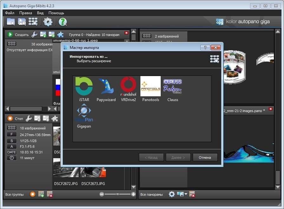This screenshot has width=284, height=209.
Task: Click the puzzle plugin icon in Группа 0
Action: click(60, 34)
